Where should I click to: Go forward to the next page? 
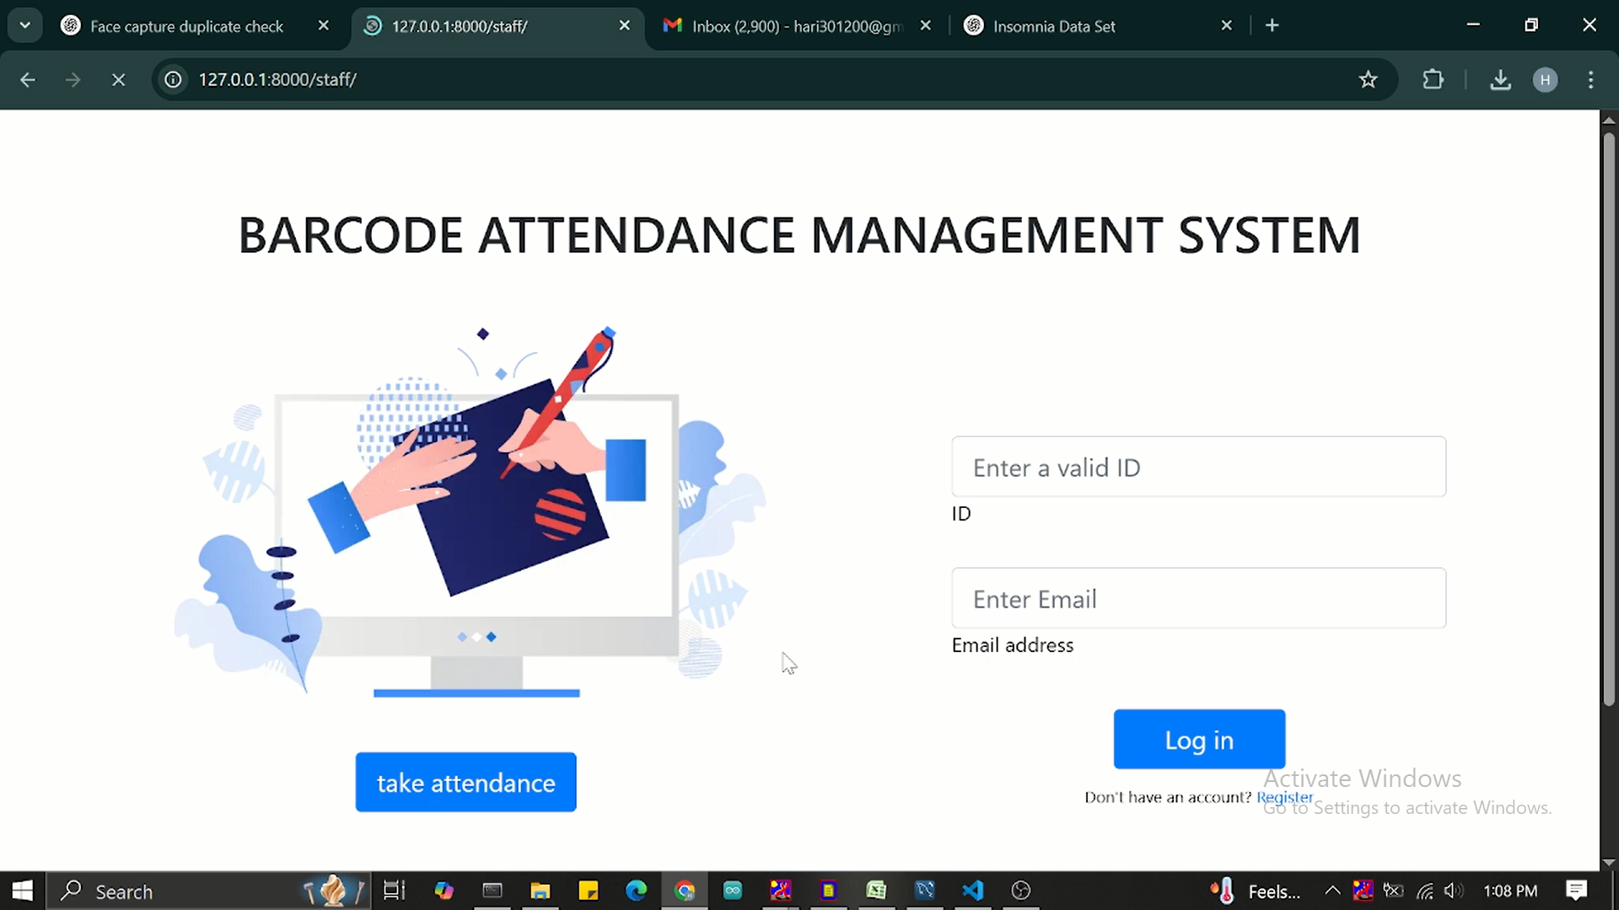(73, 79)
